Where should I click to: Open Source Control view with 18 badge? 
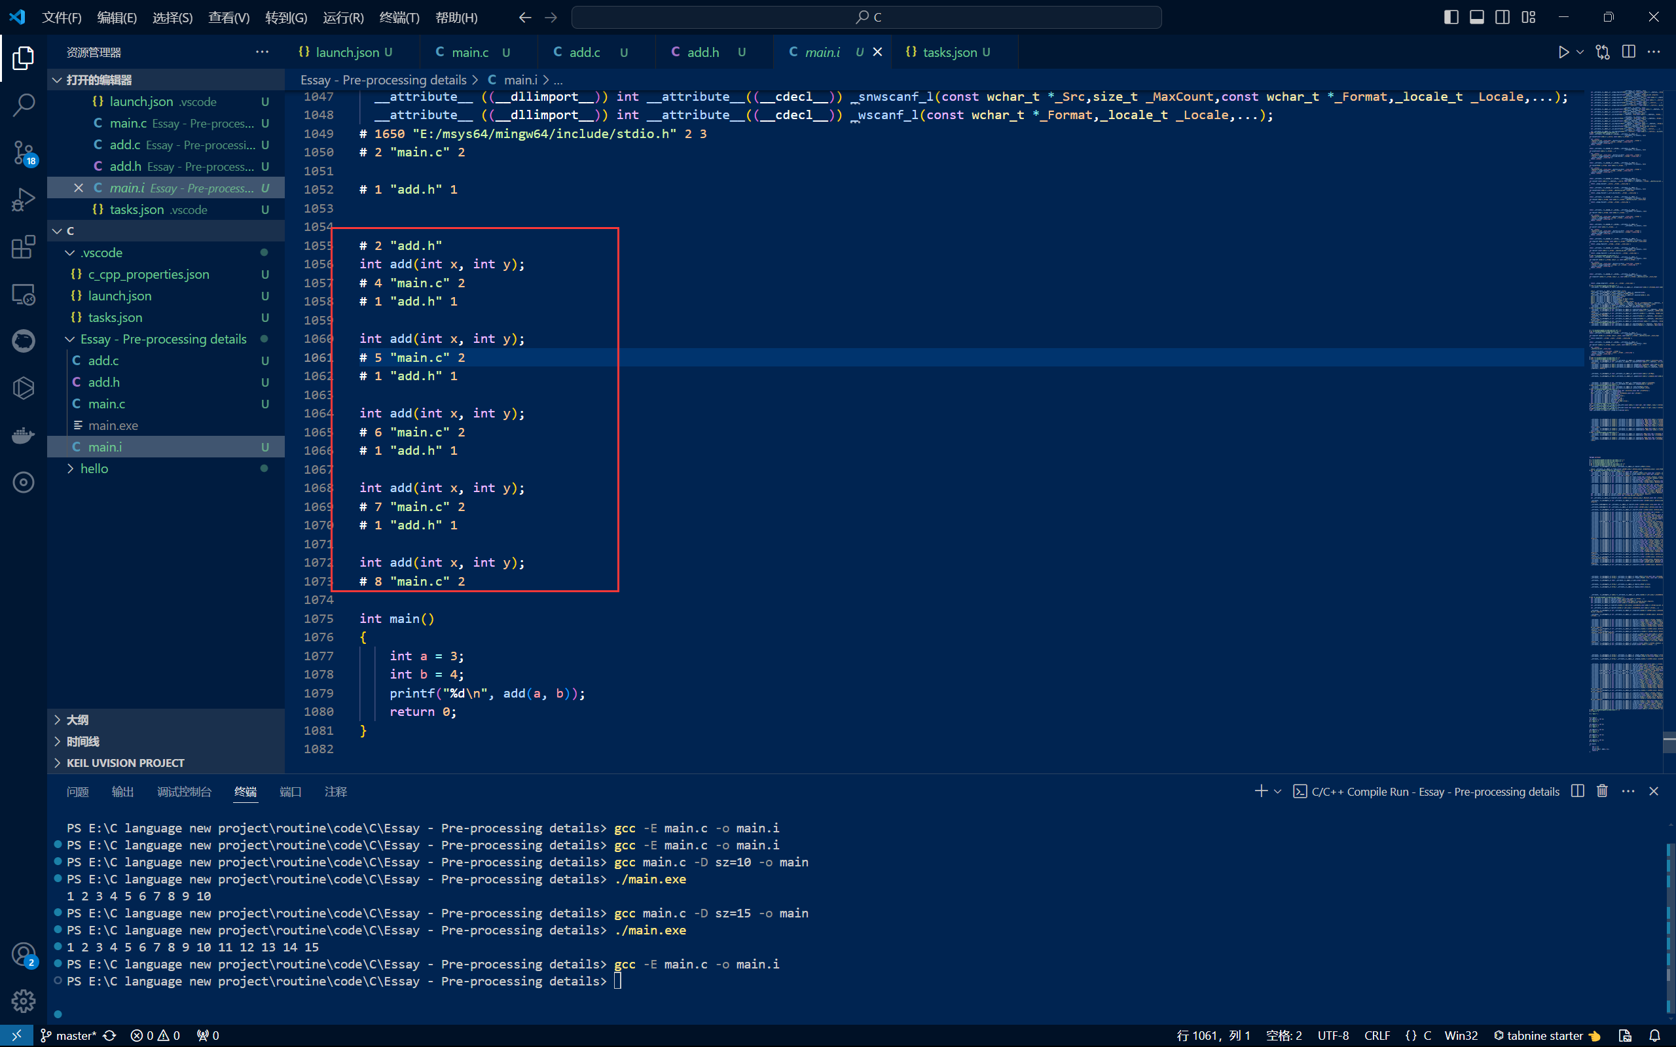point(24,152)
